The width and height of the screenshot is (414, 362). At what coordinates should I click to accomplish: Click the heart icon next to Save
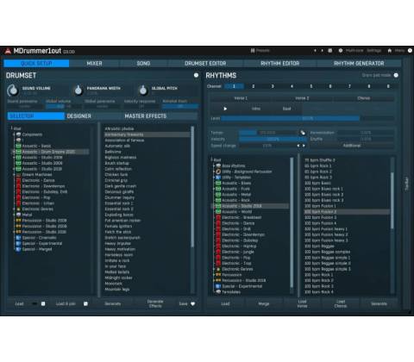192,303
